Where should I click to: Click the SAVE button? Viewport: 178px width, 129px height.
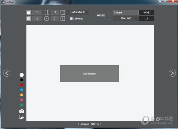tap(146, 13)
